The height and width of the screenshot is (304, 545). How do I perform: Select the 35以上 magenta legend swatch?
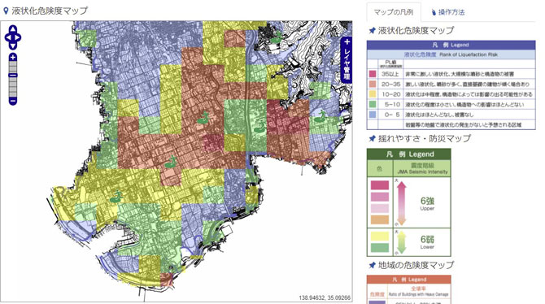pyautogui.click(x=373, y=74)
